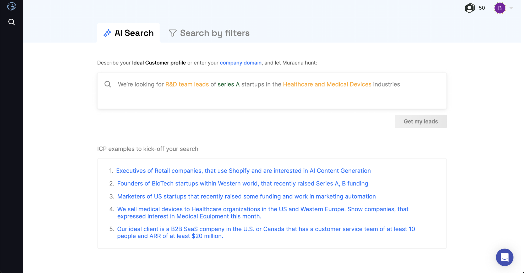Open search from the sidebar magnifier icon

point(12,22)
